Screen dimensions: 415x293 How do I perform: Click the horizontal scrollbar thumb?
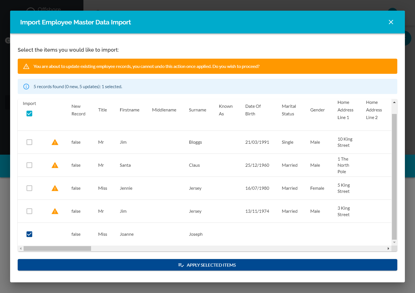click(x=57, y=249)
